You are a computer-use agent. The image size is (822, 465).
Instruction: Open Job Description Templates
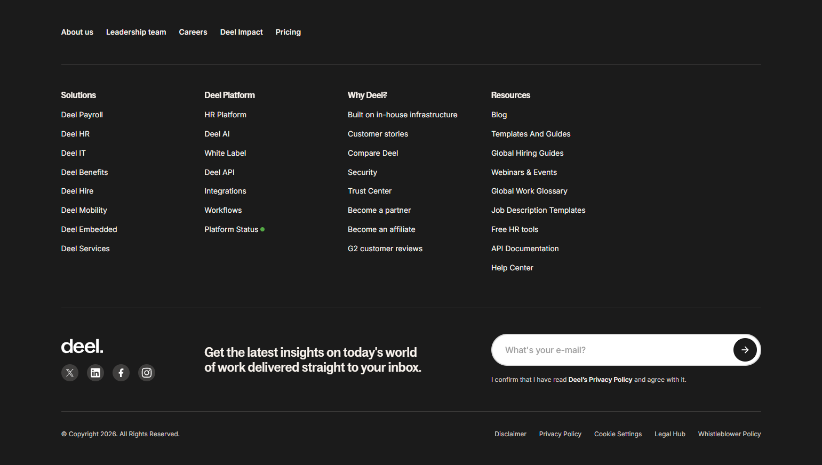point(538,210)
